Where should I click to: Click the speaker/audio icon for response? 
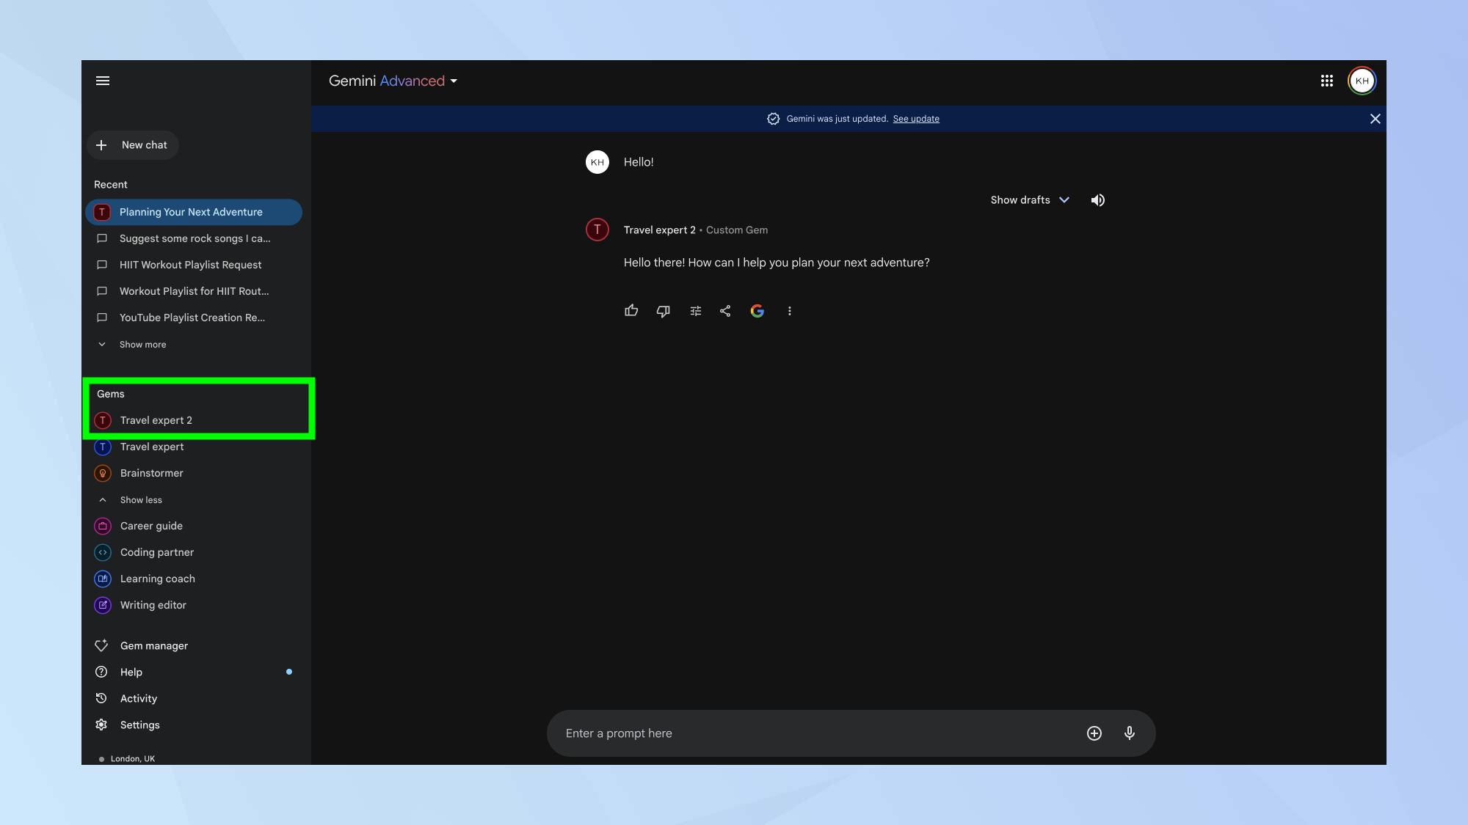tap(1097, 200)
